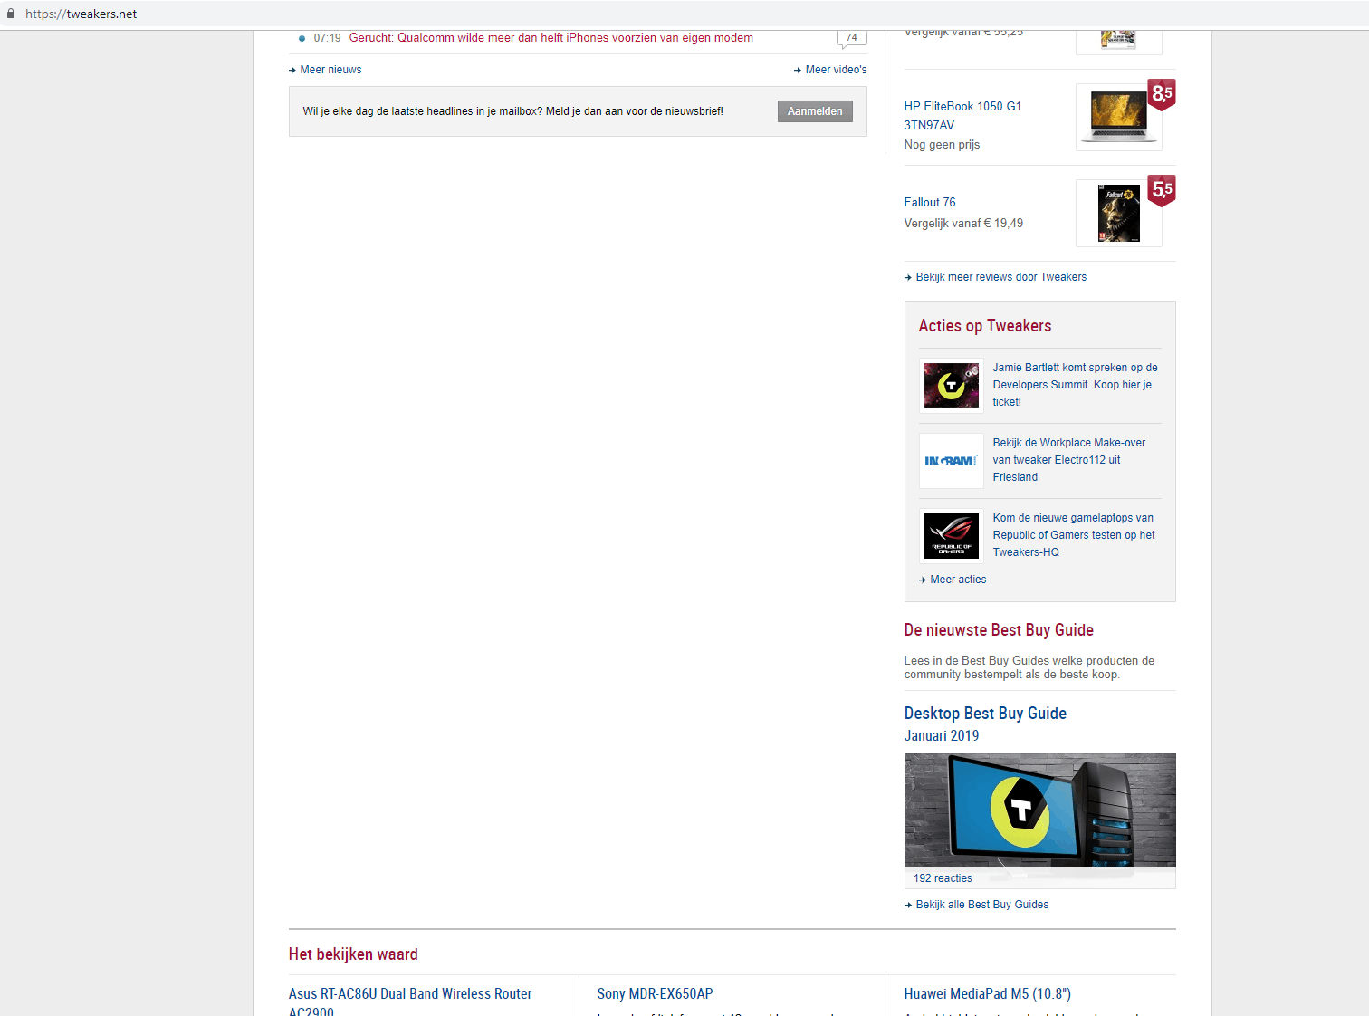The image size is (1369, 1016).
Task: Click the lock icon in the address bar
Action: point(11,14)
